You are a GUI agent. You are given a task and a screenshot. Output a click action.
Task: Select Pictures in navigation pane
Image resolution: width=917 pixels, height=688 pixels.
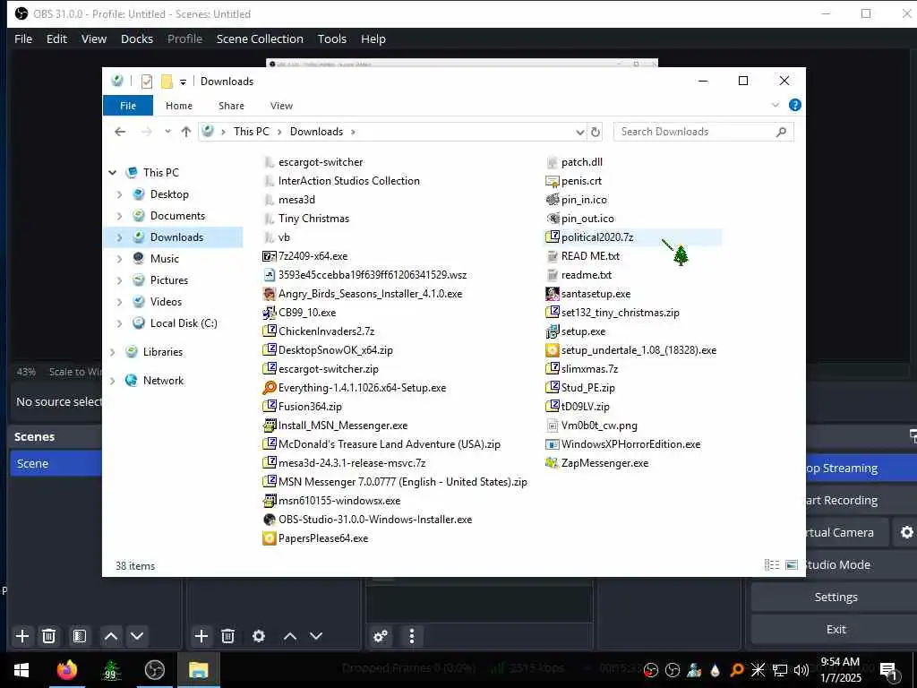point(169,280)
